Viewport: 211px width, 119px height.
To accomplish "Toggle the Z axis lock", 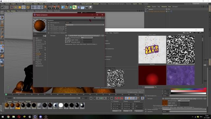I will [x=41, y=7].
